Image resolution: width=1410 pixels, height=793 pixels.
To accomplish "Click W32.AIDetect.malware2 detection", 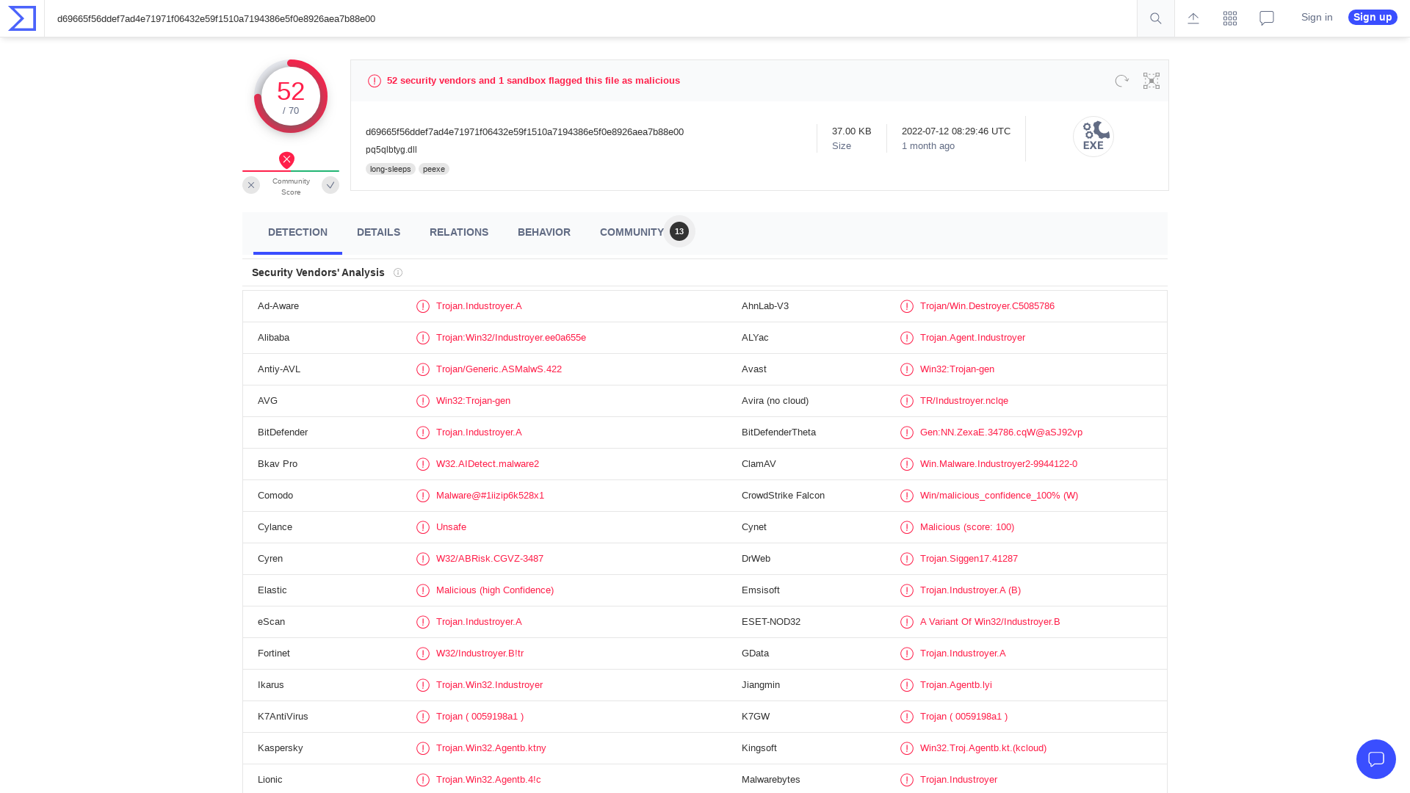I will tap(488, 464).
